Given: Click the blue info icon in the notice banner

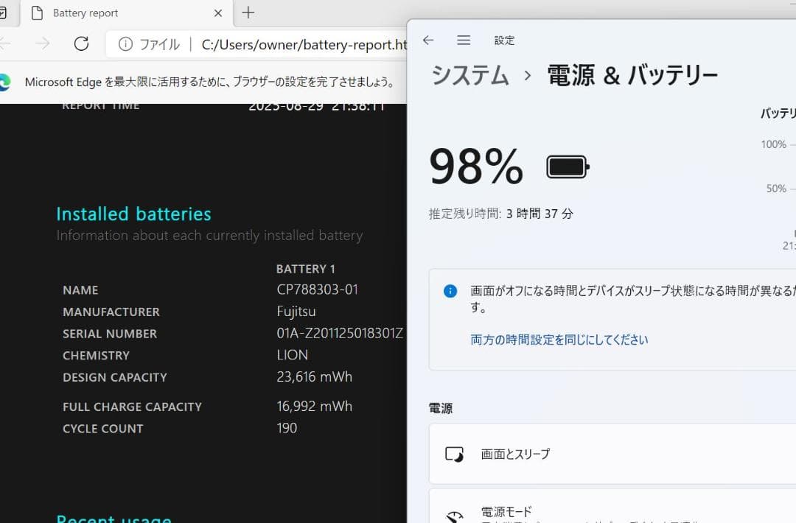Looking at the screenshot, I should click(x=450, y=291).
